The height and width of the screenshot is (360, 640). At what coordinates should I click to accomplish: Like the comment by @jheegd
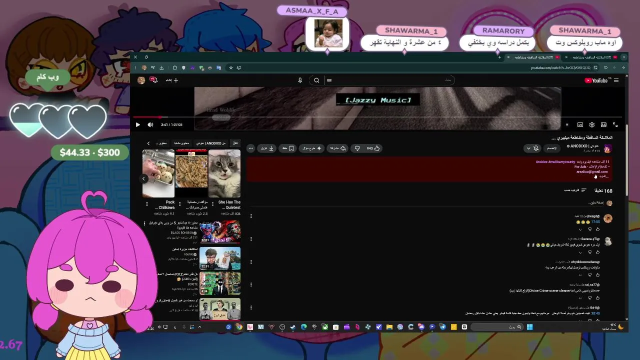[x=597, y=229]
